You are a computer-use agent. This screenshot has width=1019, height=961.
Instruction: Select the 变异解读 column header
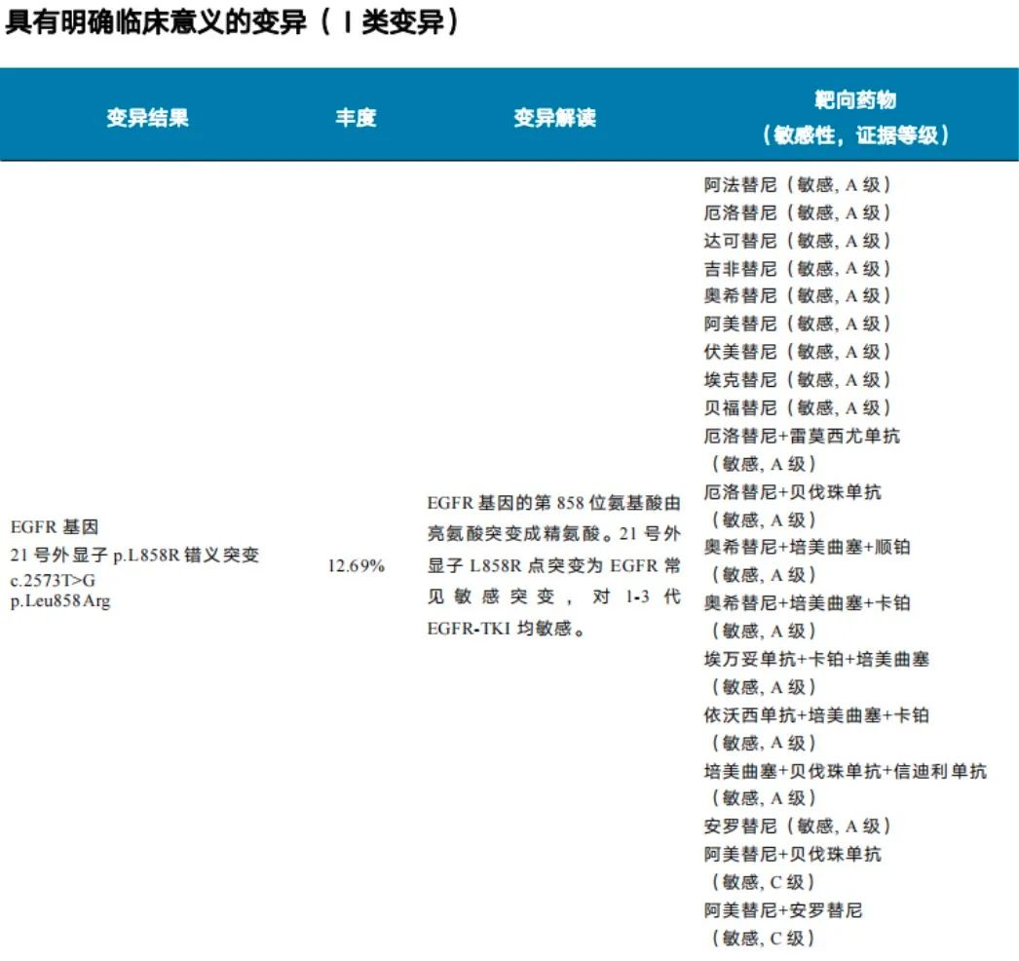click(x=554, y=118)
